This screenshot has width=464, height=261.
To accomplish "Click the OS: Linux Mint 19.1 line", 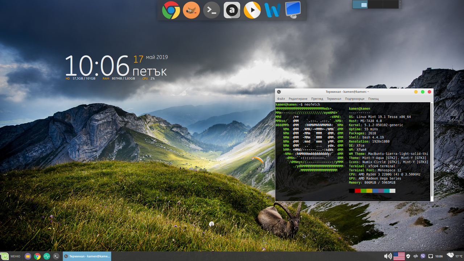I will 380,117.
